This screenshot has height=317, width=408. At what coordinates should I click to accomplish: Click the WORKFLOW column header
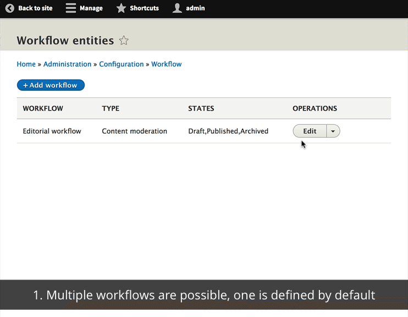coord(43,108)
